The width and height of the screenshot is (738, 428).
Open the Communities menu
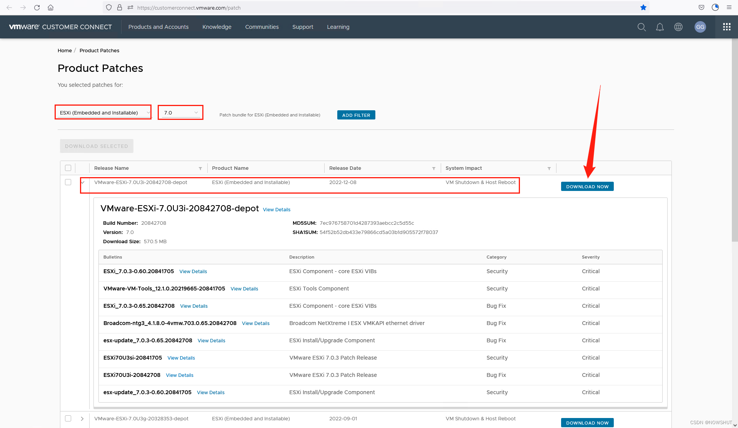[262, 27]
